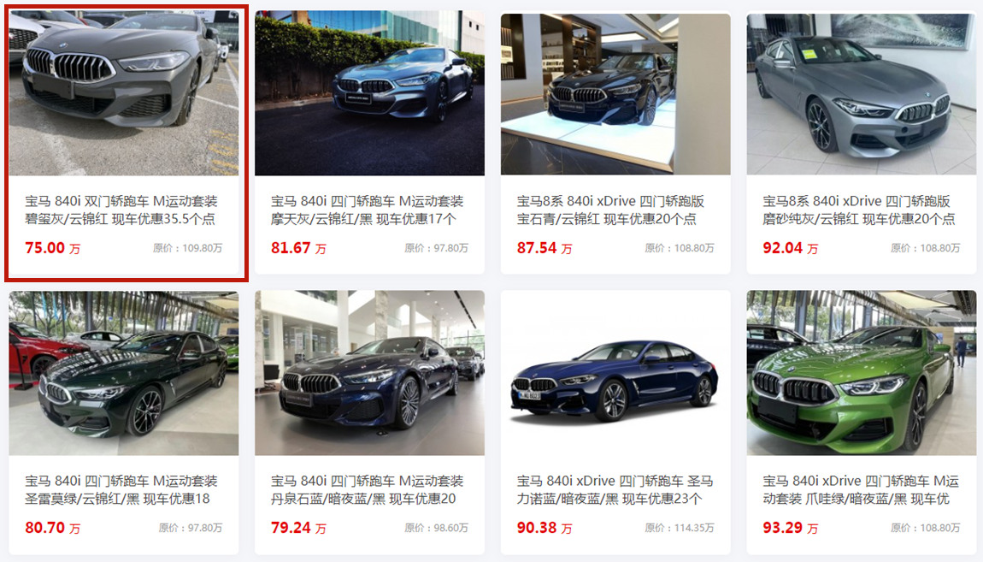Viewport: 983px width, 562px height.
Task: Open the dark green 圣雷莫绿 car photo
Action: (123, 373)
